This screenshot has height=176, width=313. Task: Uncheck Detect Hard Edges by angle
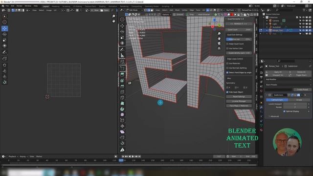(x=227, y=73)
